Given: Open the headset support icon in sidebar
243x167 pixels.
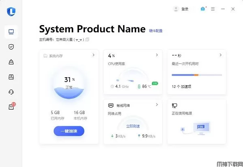Looking at the screenshot, I should tap(11, 92).
